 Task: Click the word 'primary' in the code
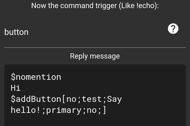pyautogui.click(x=64, y=111)
